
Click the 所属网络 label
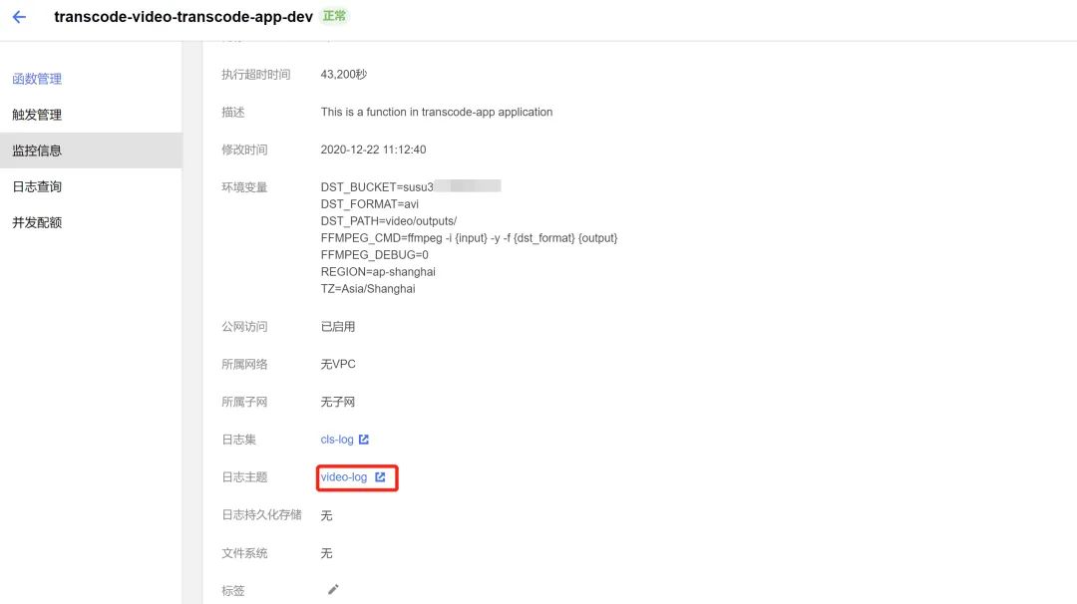[x=244, y=365]
